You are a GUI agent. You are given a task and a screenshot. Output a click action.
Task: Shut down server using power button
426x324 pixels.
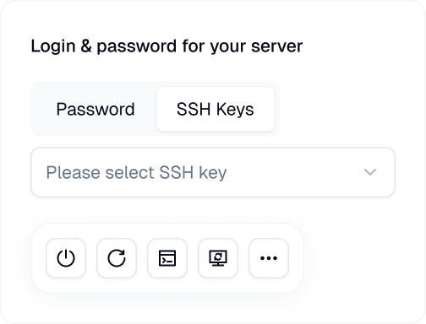pos(66,258)
